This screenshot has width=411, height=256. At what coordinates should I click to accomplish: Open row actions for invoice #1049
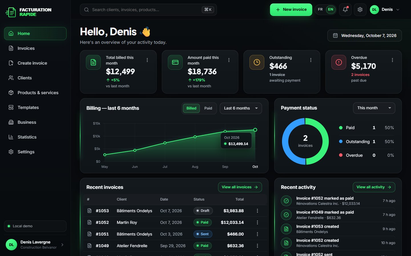(257, 246)
